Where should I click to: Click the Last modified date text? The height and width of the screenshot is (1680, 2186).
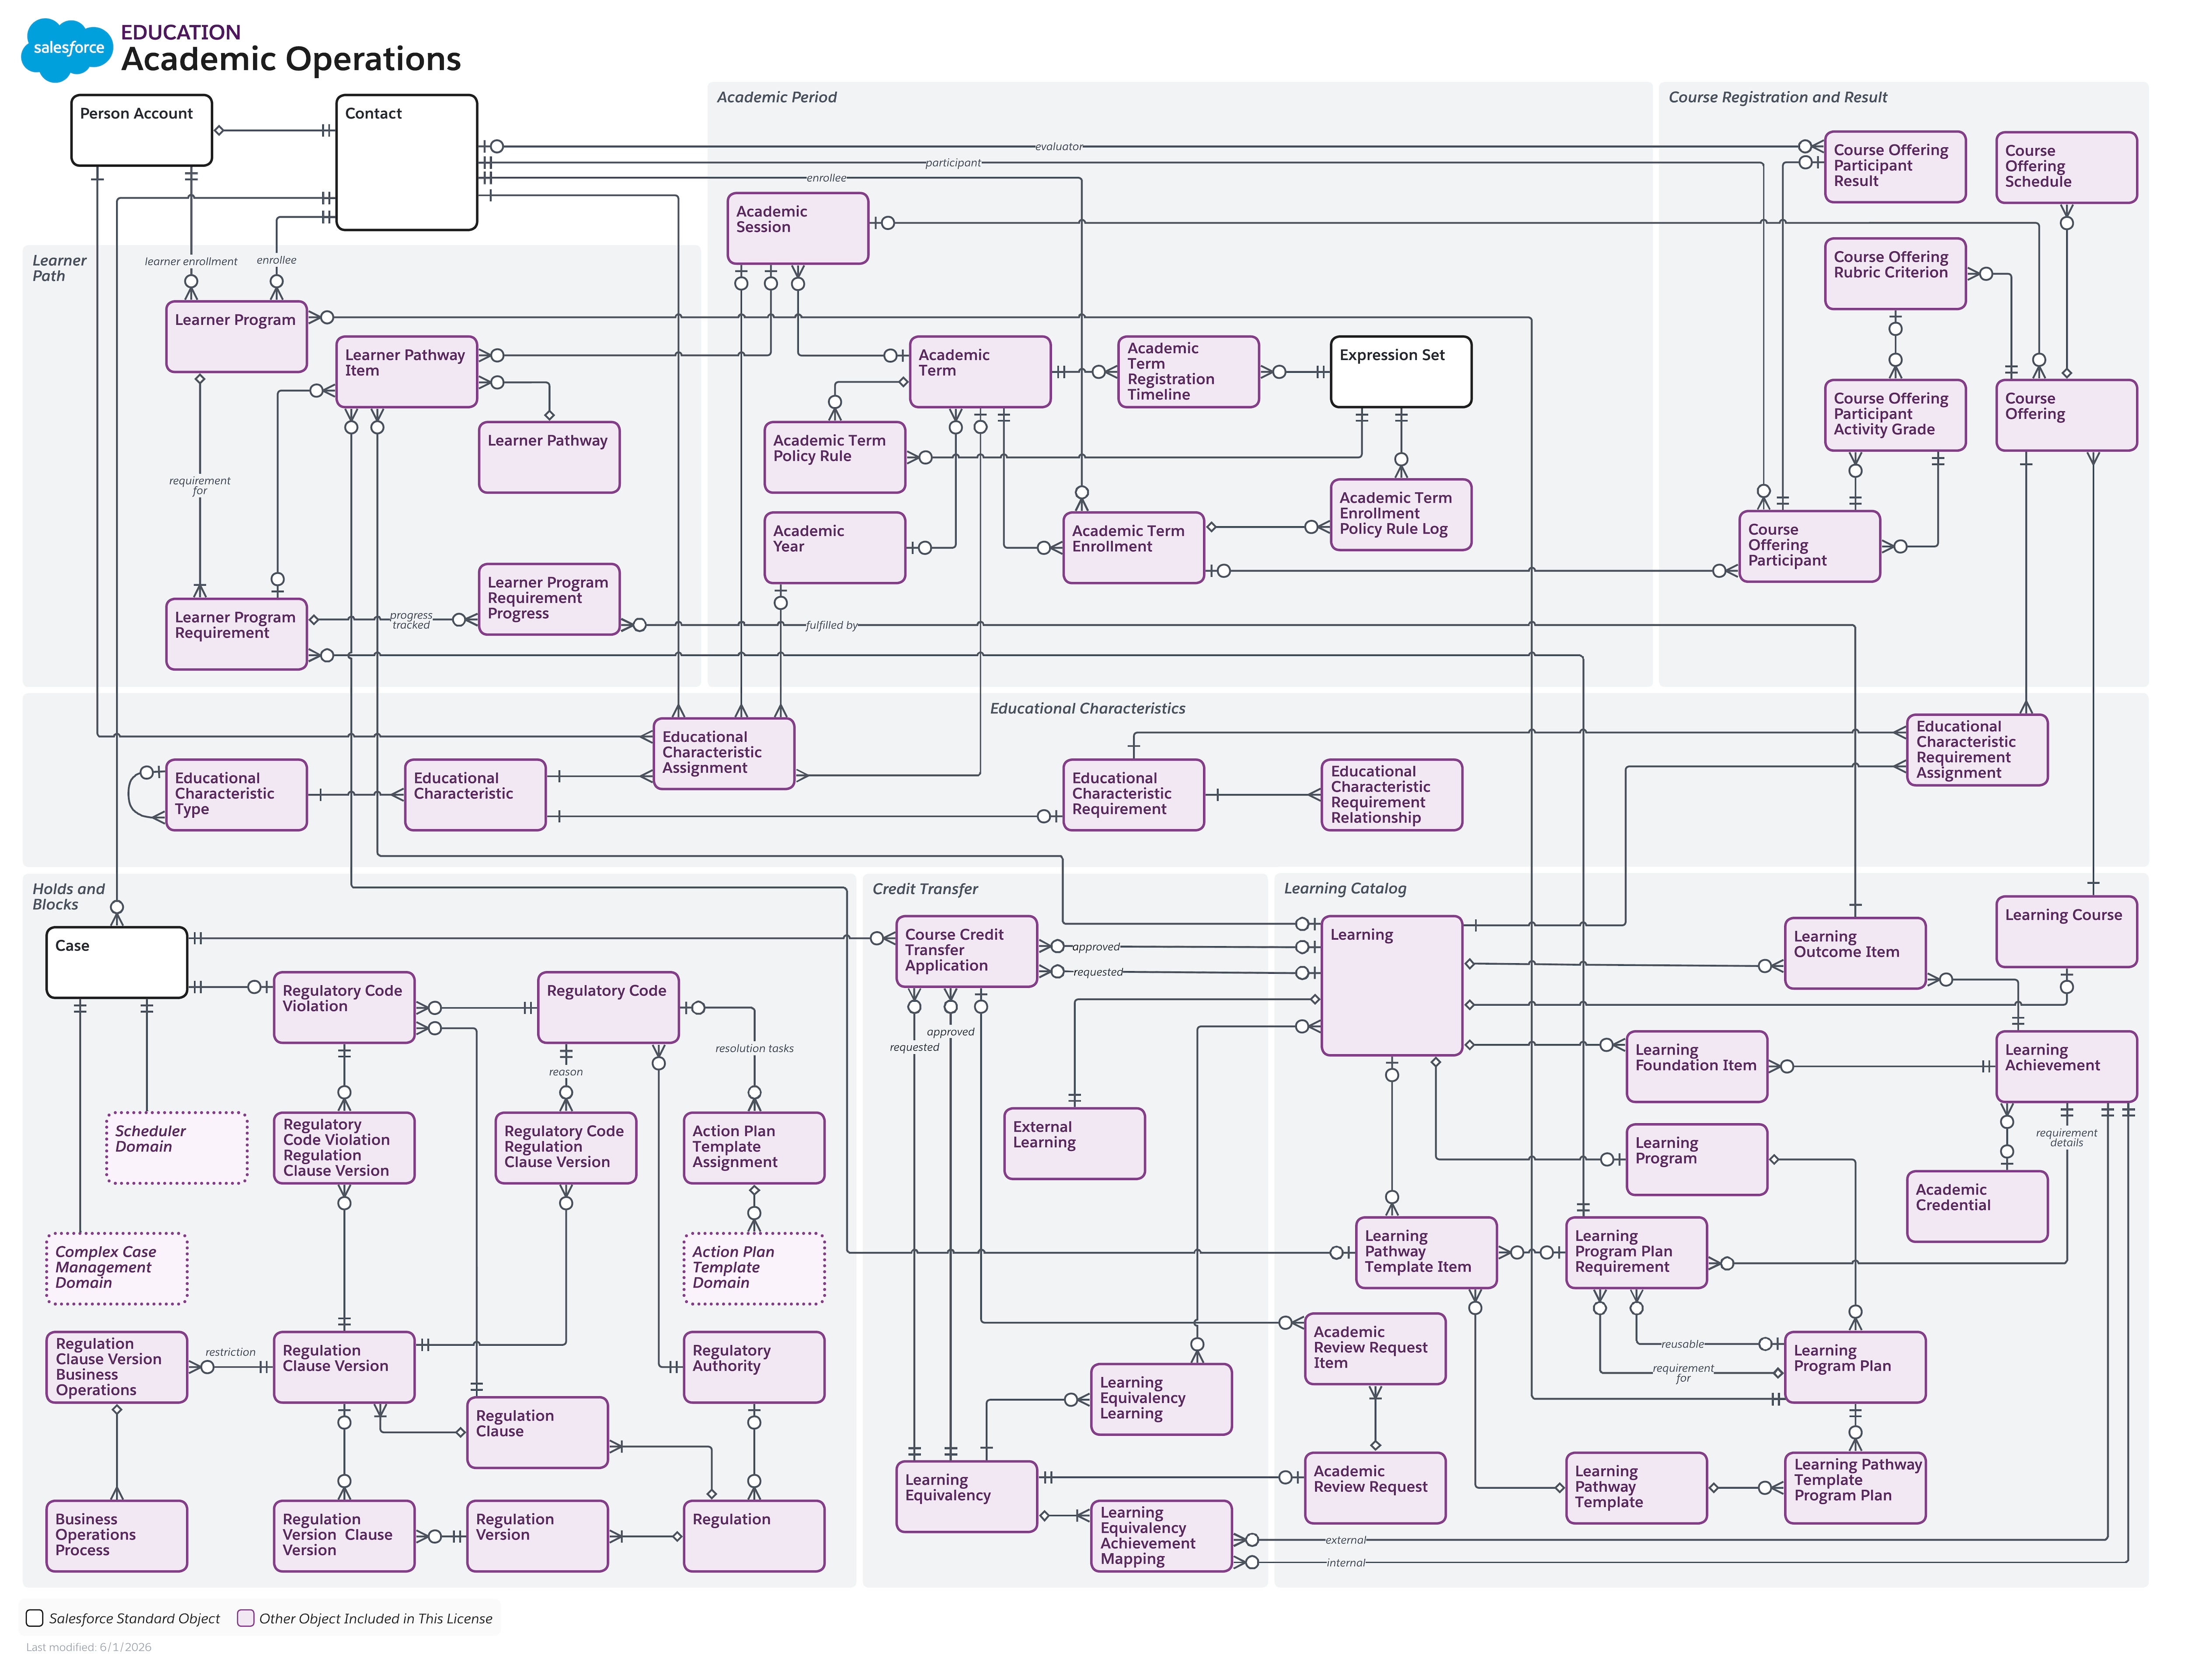(x=89, y=1647)
